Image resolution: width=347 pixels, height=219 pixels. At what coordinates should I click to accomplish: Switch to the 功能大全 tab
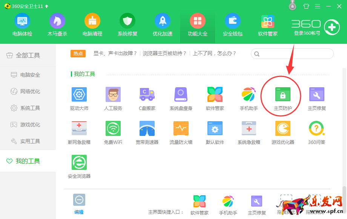tap(198, 25)
